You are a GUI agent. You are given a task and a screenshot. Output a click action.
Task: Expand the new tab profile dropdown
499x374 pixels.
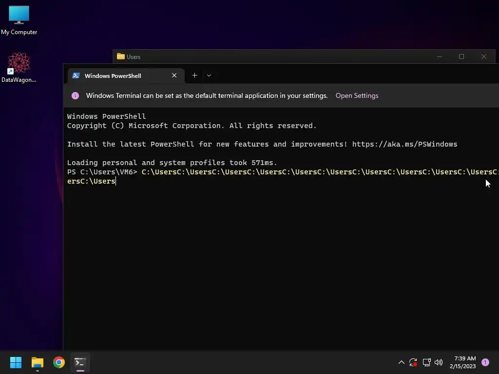pos(209,75)
